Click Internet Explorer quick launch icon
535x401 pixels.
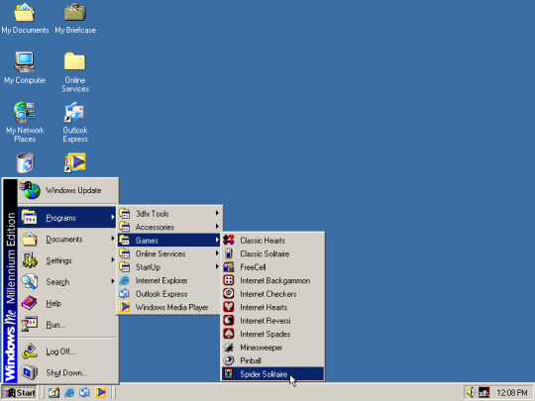tap(69, 392)
